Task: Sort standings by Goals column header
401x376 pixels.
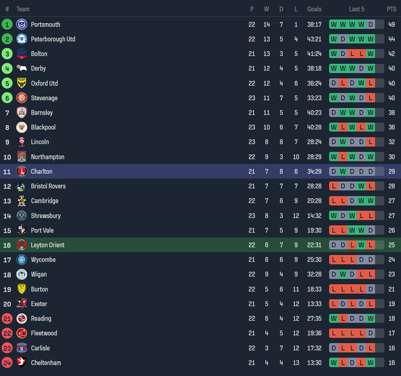Action: click(x=314, y=9)
